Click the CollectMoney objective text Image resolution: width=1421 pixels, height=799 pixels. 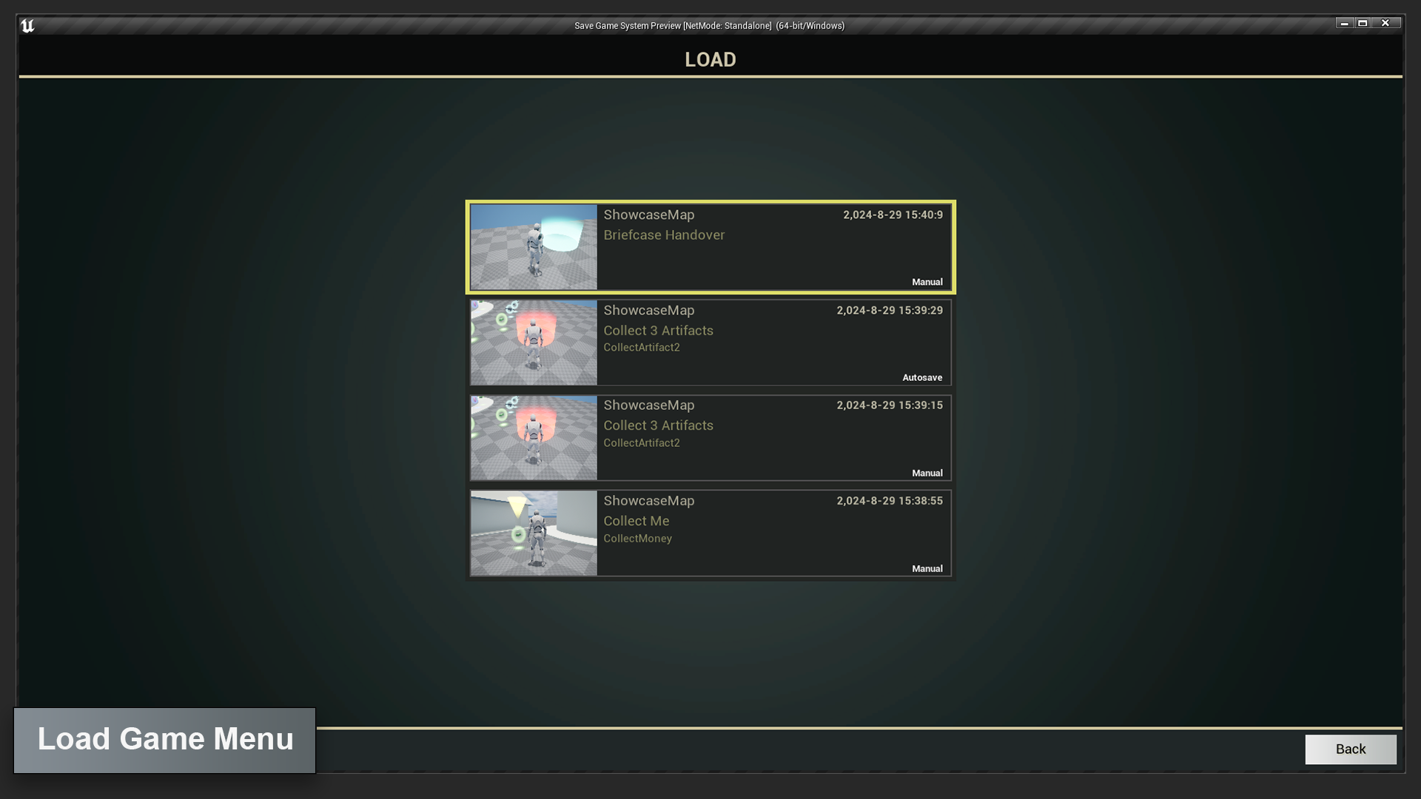point(637,539)
